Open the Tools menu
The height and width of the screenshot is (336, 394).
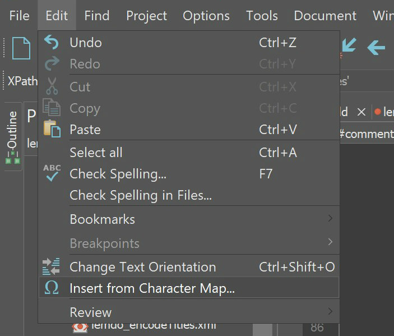262,16
